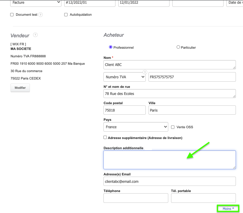Click help icon above TVA number field
Screen dimensions: 243x213
click(144, 72)
